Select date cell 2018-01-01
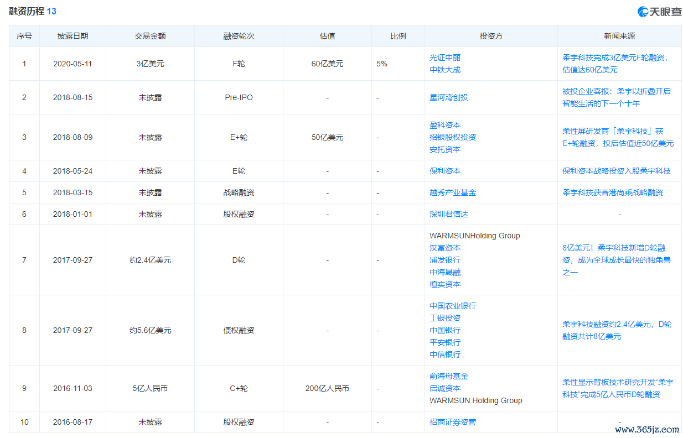The image size is (683, 438). pos(73,214)
